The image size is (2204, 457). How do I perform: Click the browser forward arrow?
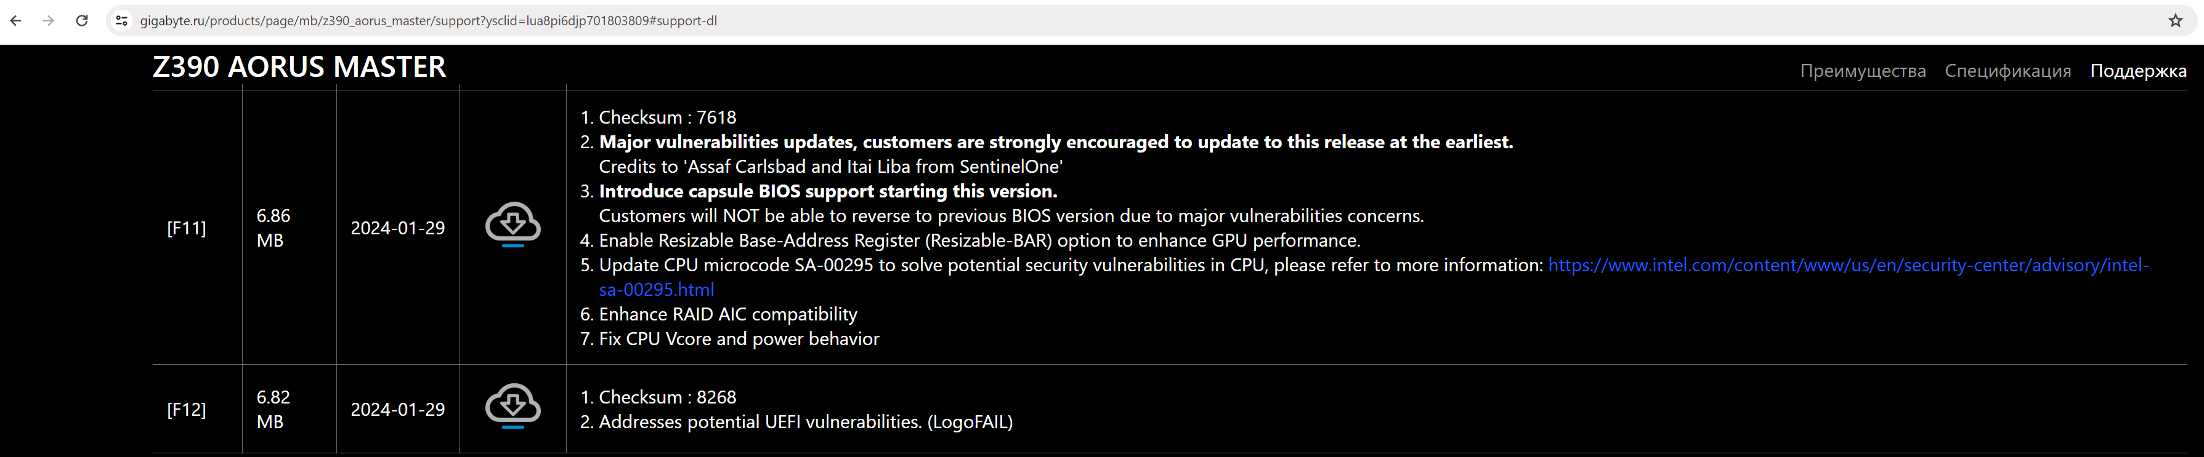(49, 20)
